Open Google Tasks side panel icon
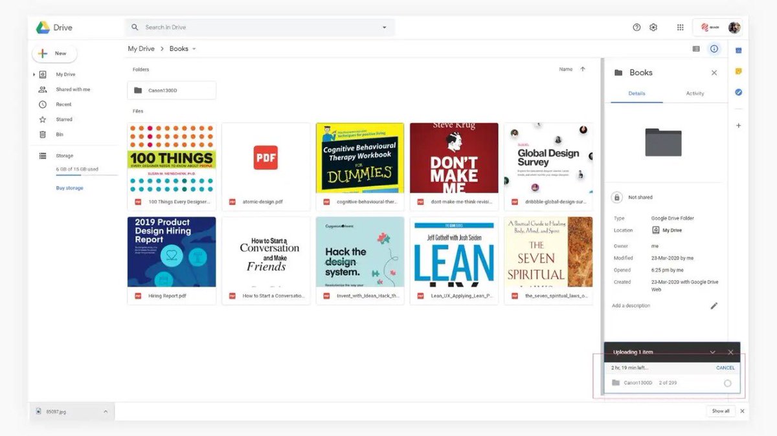Screen dimensions: 777x436 pos(738,93)
